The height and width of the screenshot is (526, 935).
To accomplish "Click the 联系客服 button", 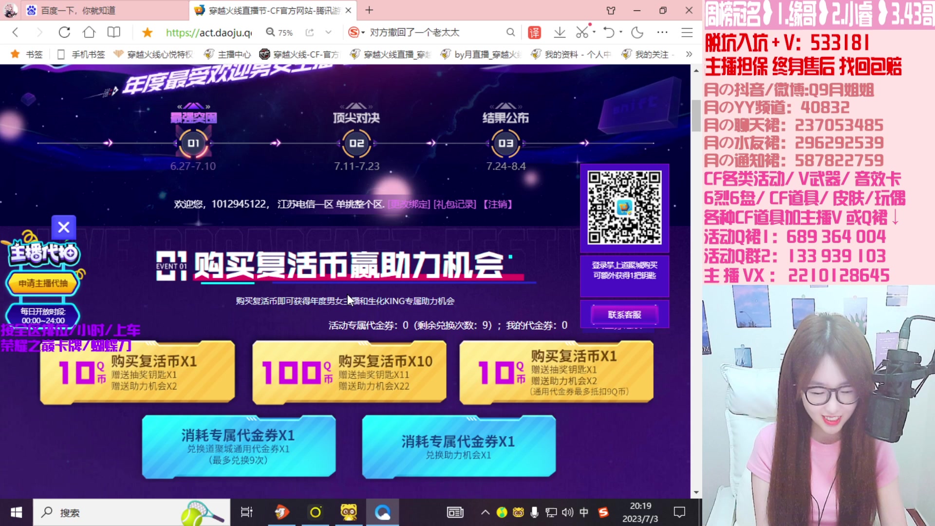I will [624, 315].
